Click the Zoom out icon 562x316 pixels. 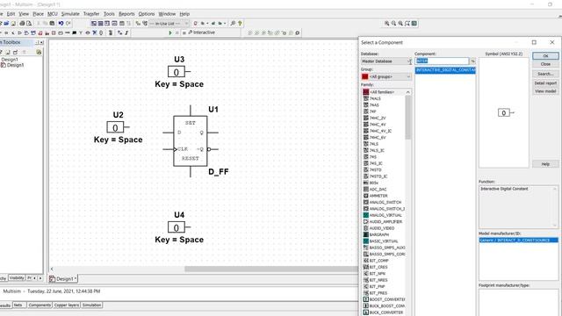(x=393, y=24)
